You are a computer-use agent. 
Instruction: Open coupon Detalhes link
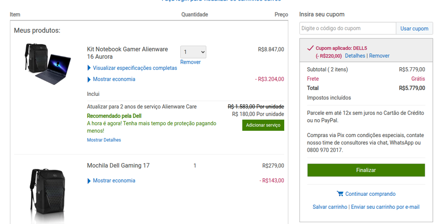click(355, 56)
